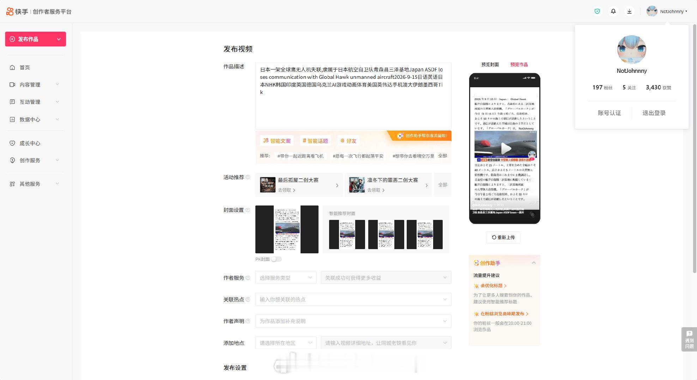Click help icon beside 作者声明

pyautogui.click(x=248, y=321)
